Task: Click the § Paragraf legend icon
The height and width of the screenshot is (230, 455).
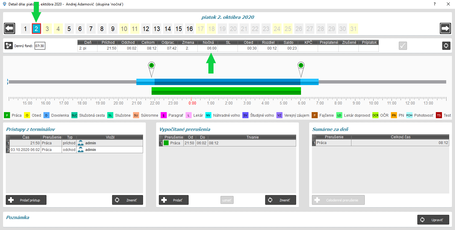Action: (x=164, y=115)
